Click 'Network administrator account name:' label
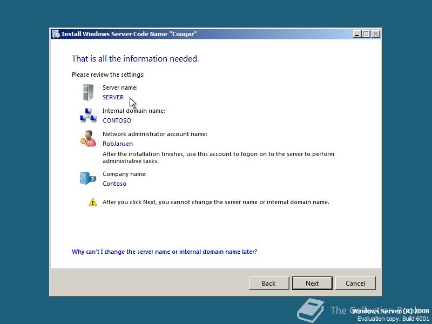The image size is (432, 324). (155, 134)
